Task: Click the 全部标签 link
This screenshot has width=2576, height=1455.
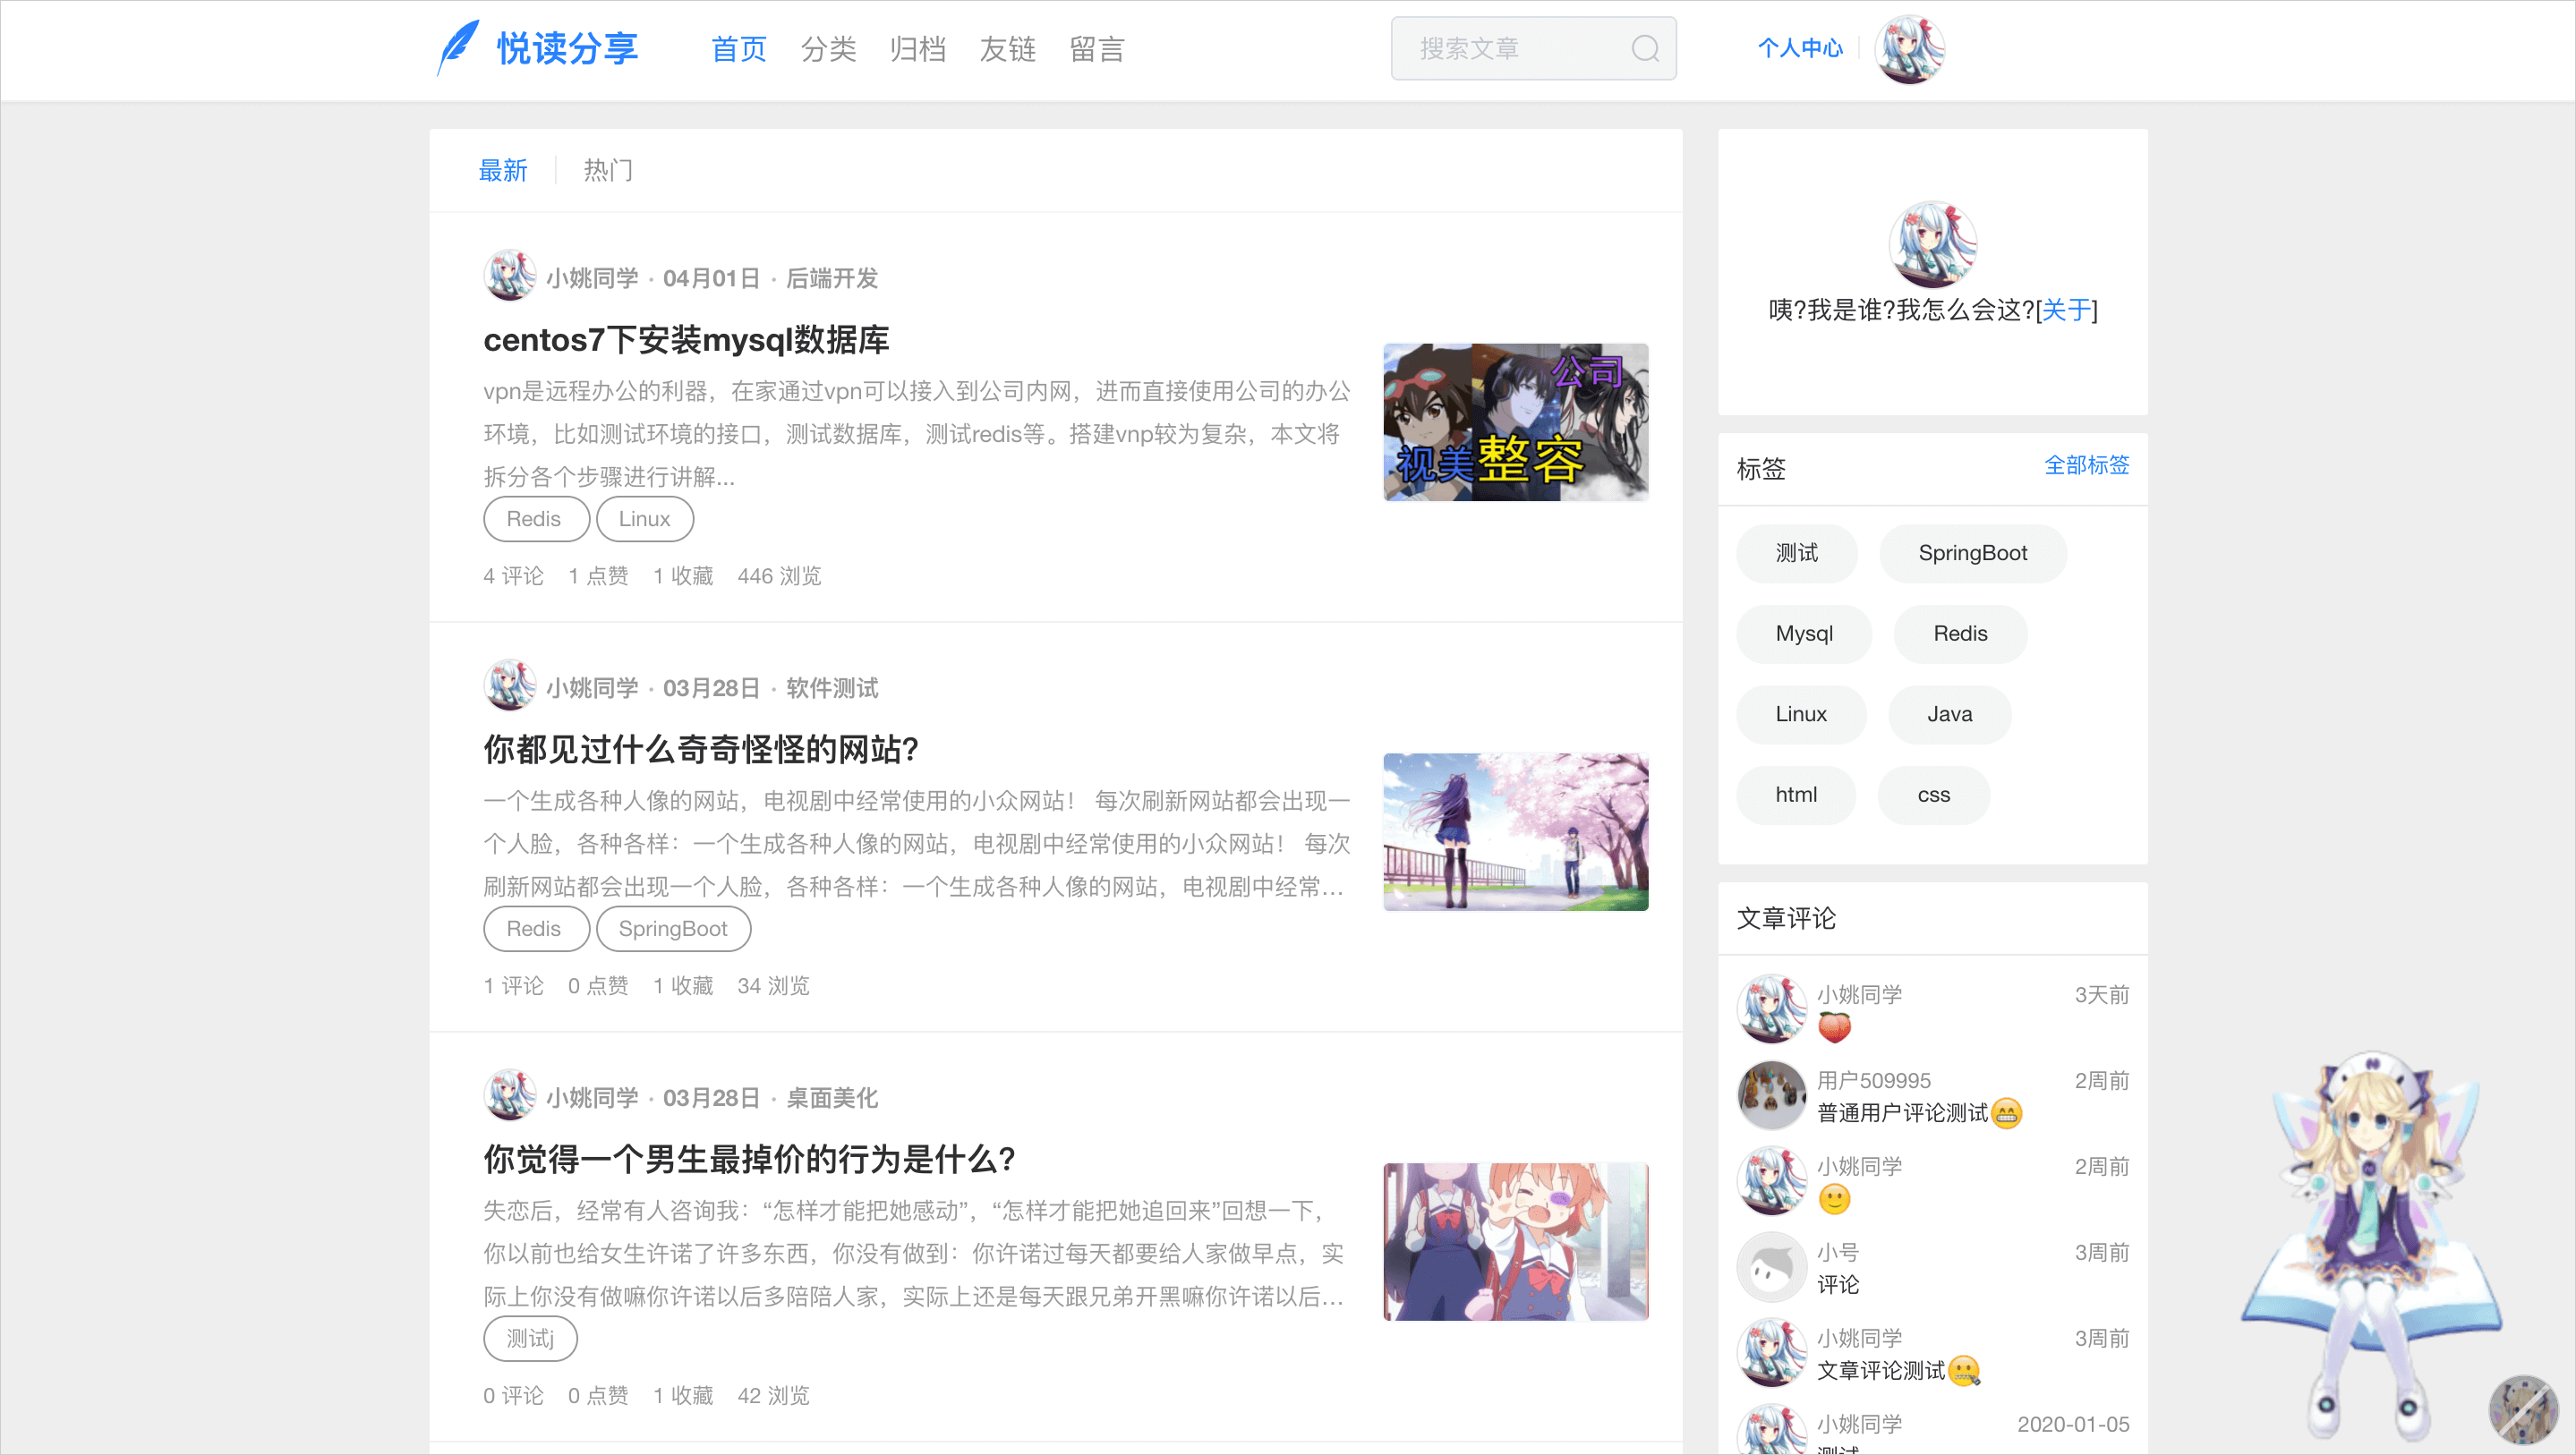Action: click(2085, 465)
